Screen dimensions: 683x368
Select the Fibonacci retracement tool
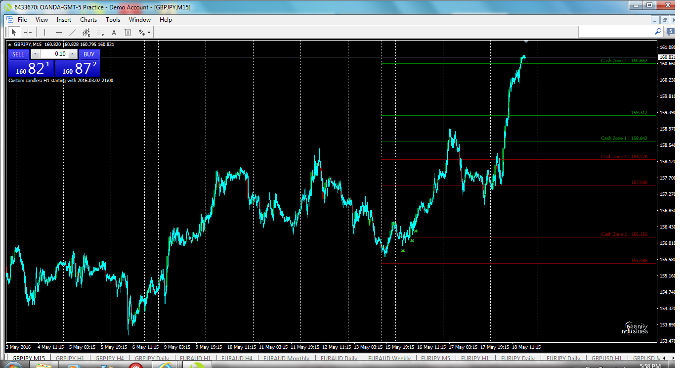click(100, 32)
